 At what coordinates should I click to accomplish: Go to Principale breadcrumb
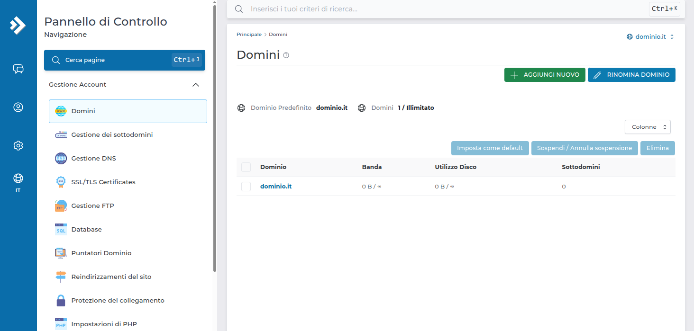coord(249,35)
